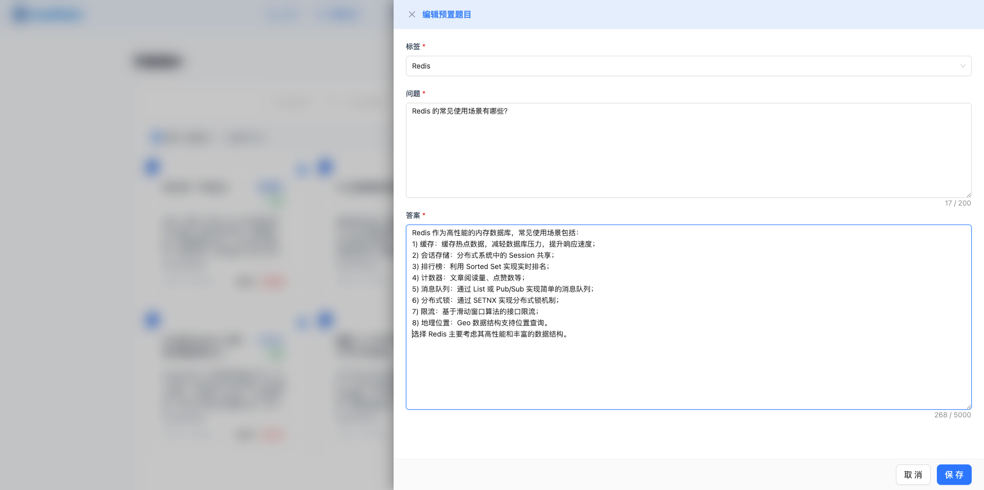Close the 编辑预置题目 drawer with X icon
This screenshot has height=490, width=984.
click(412, 14)
